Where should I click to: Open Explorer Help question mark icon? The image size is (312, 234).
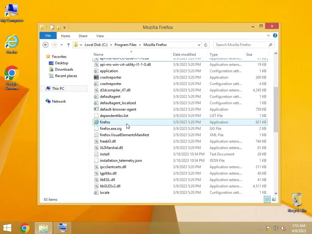click(275, 35)
